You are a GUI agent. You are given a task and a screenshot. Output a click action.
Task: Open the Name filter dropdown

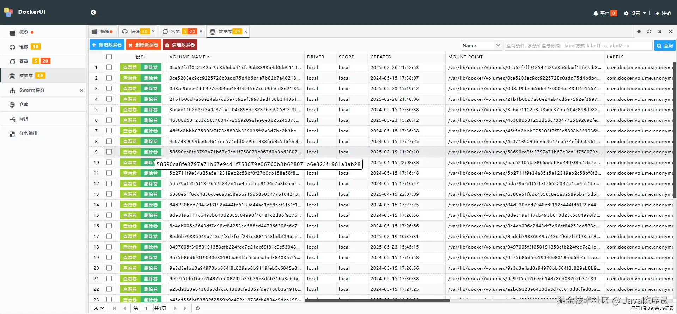(x=482, y=45)
